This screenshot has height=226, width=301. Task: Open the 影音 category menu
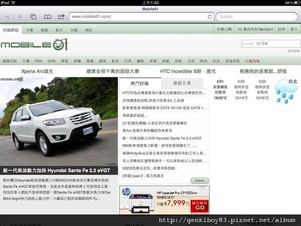115,61
